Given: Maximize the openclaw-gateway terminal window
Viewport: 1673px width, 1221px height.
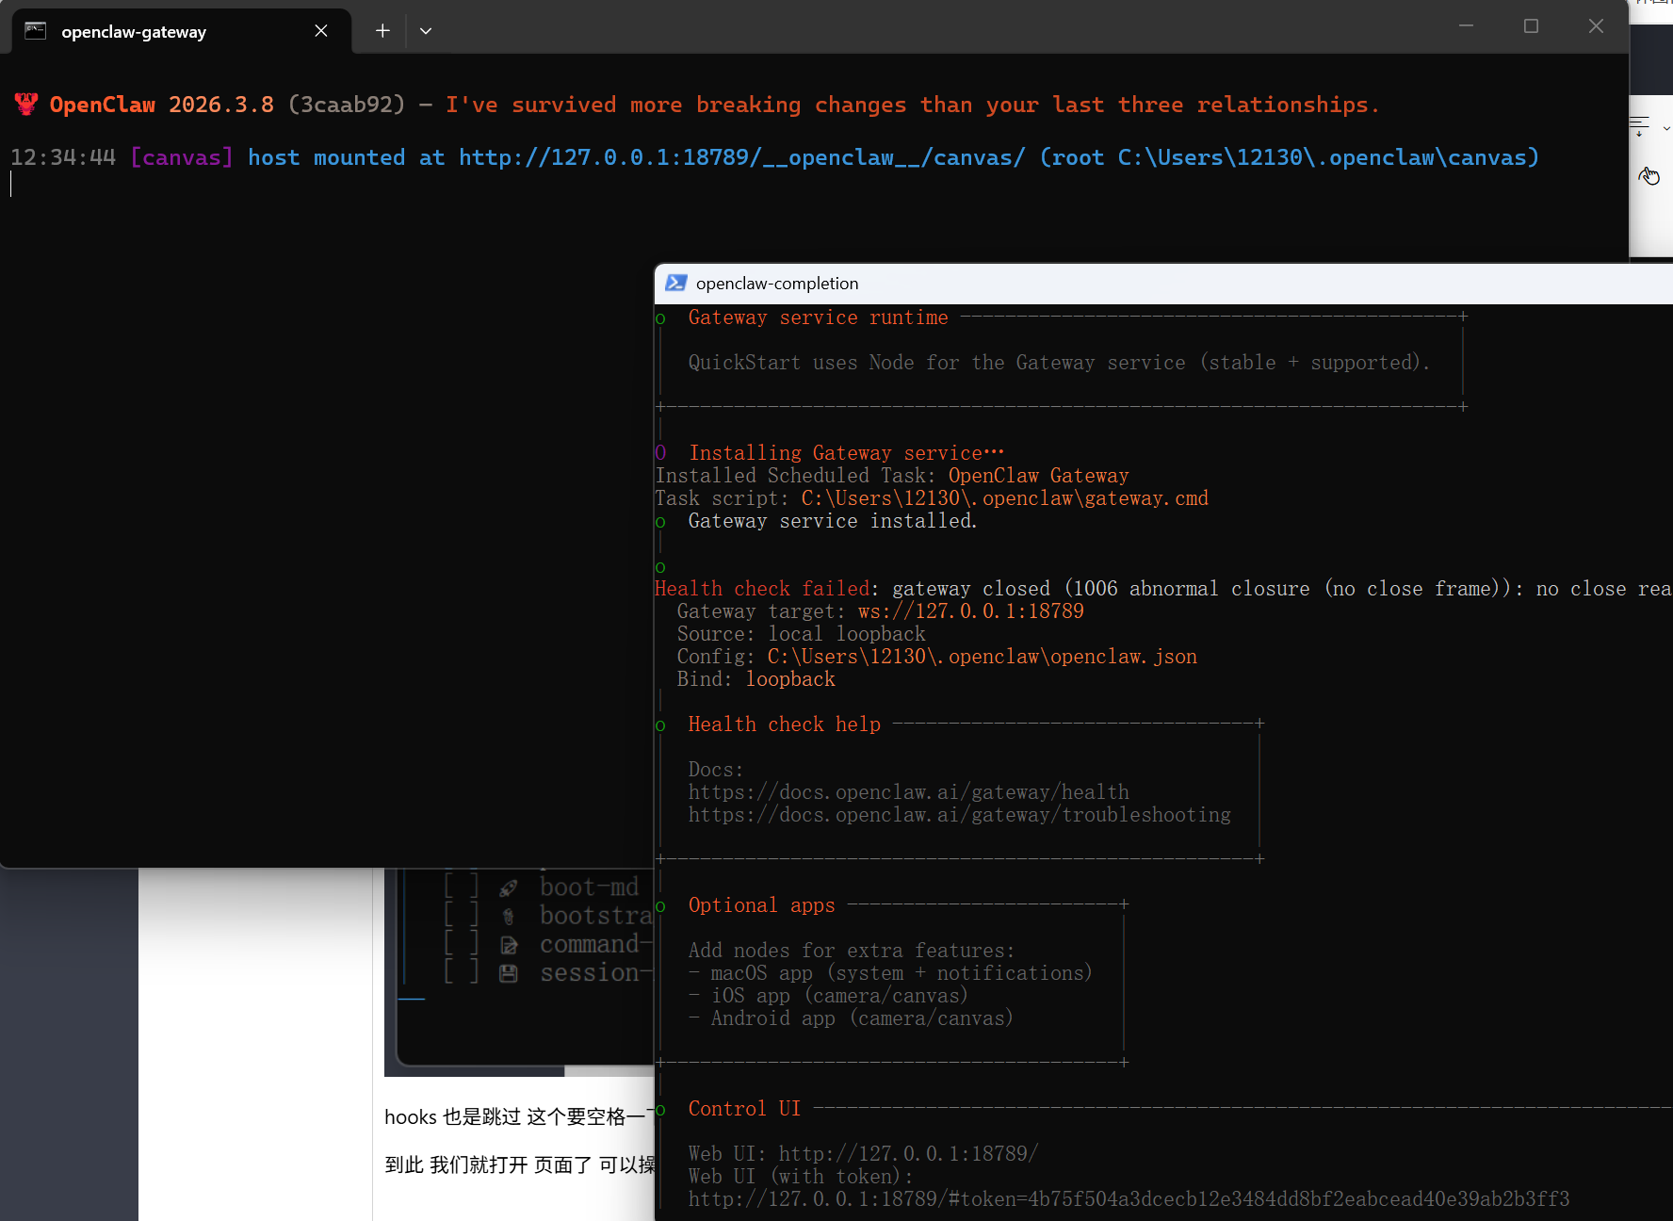Looking at the screenshot, I should pyautogui.click(x=1531, y=26).
